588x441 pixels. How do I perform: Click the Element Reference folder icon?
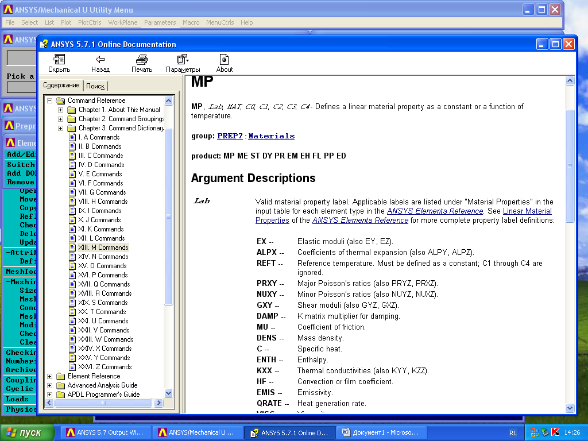point(60,376)
